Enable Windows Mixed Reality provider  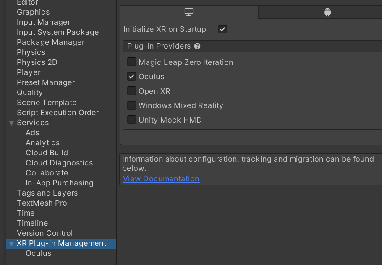point(131,105)
